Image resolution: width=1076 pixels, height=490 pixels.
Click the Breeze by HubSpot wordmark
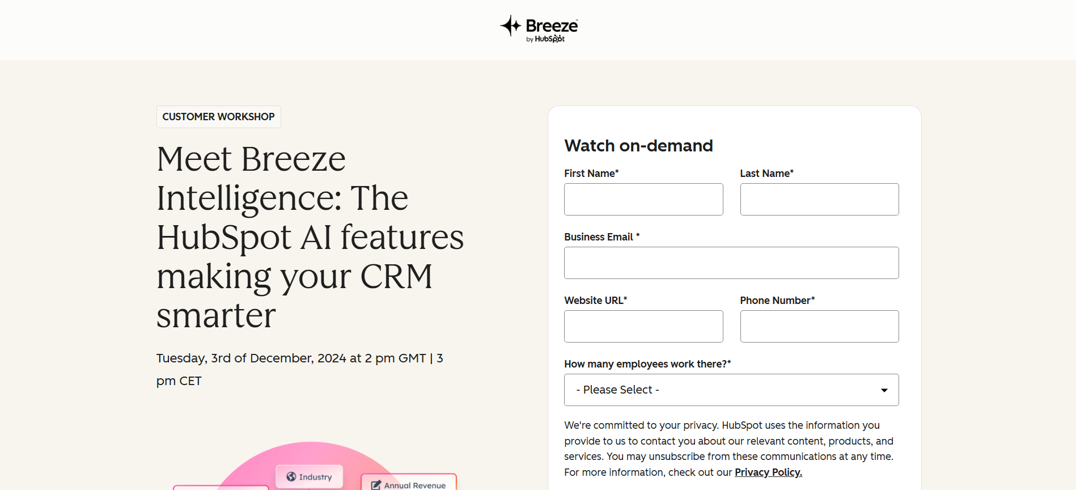[x=552, y=29]
